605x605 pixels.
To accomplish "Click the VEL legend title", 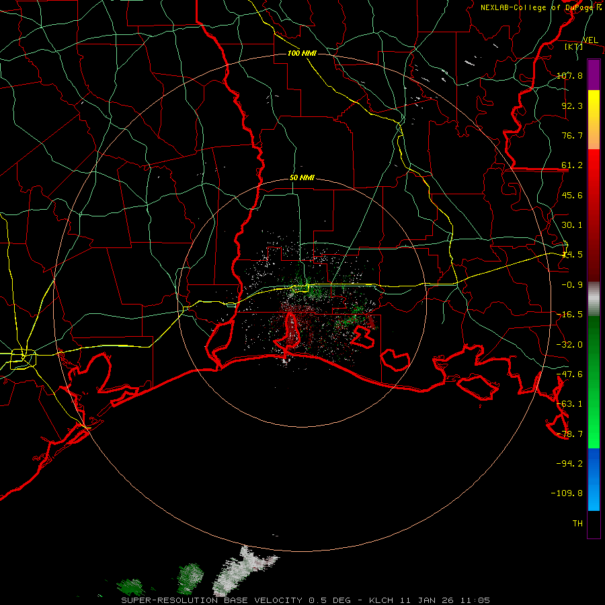I will [590, 40].
